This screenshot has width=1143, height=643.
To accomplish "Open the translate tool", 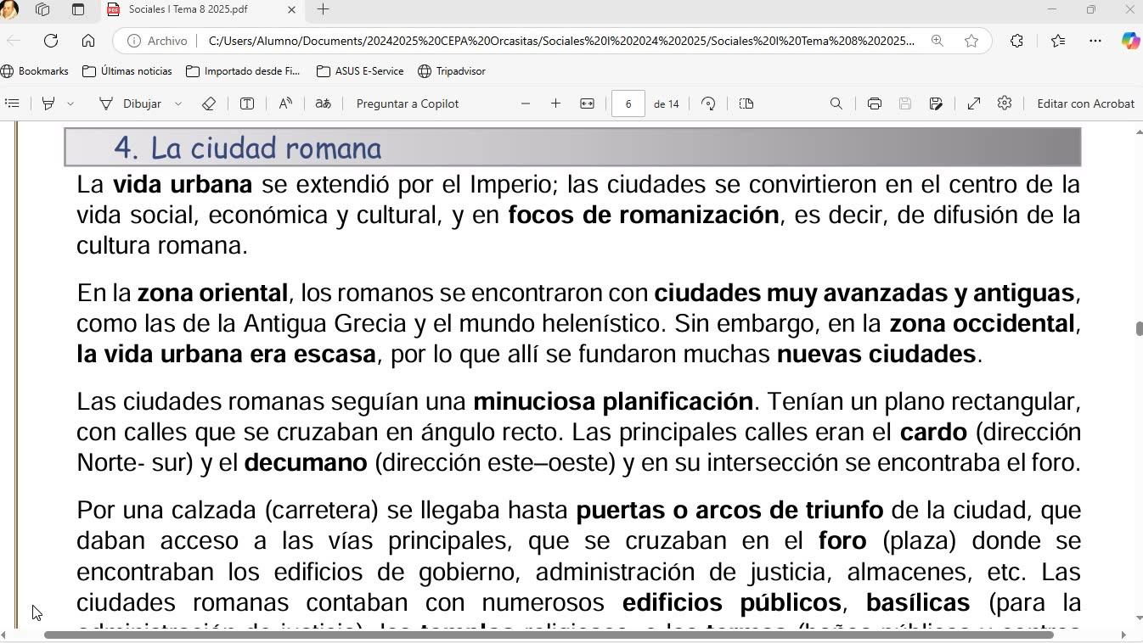I will 323,103.
